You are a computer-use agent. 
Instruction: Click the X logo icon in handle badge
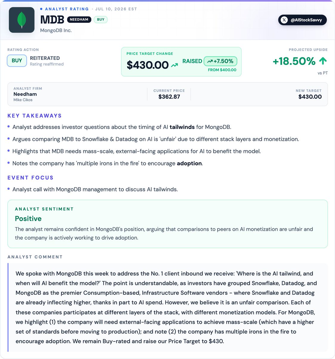coord(284,20)
